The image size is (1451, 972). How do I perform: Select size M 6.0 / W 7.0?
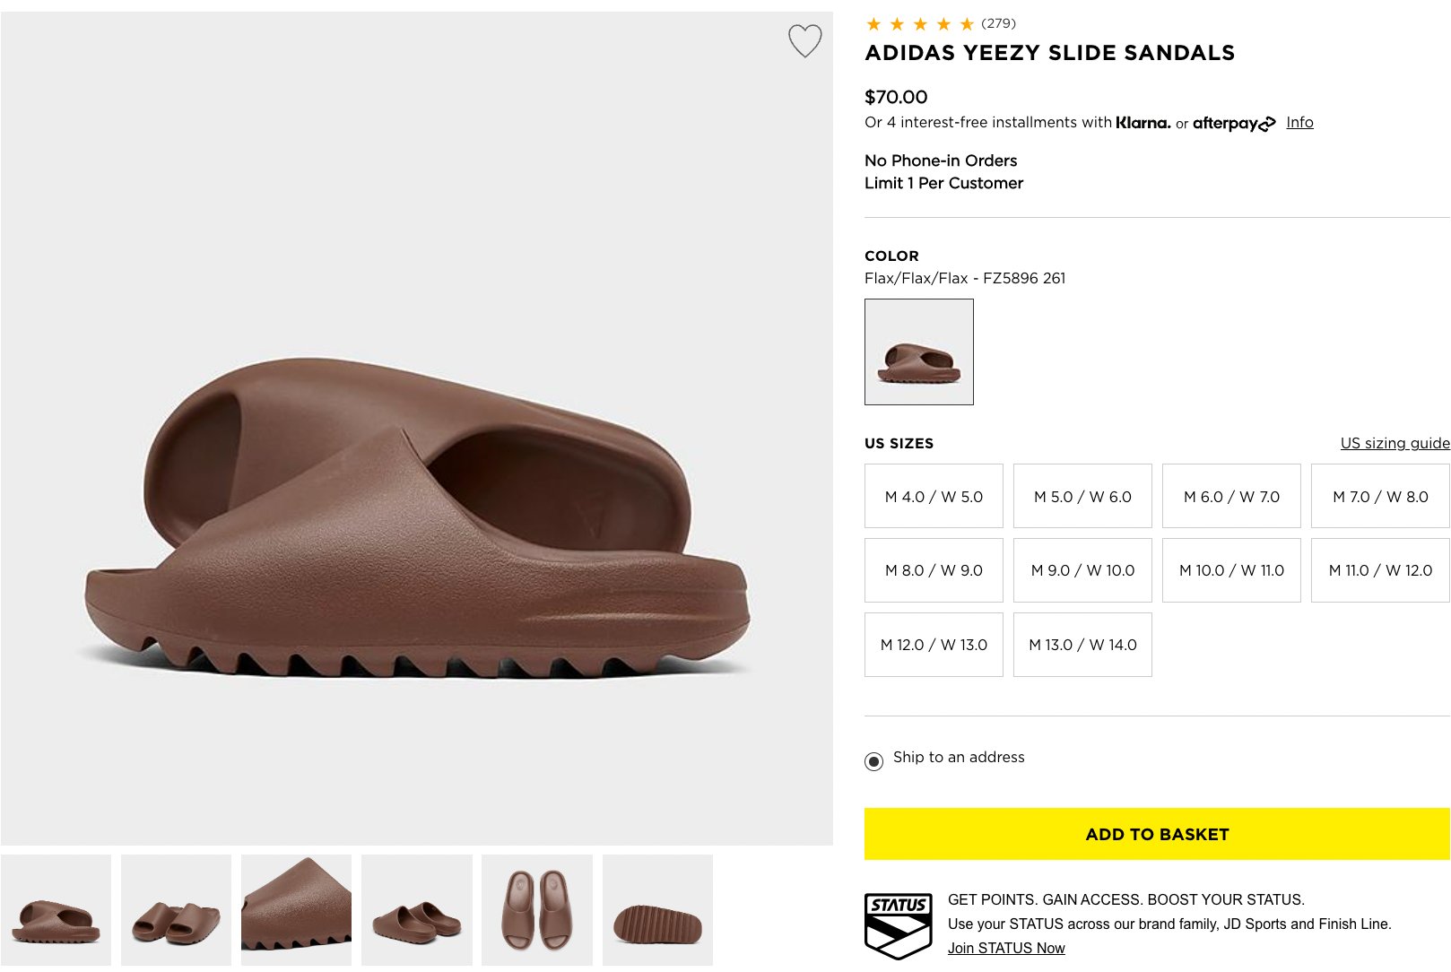[x=1231, y=496]
